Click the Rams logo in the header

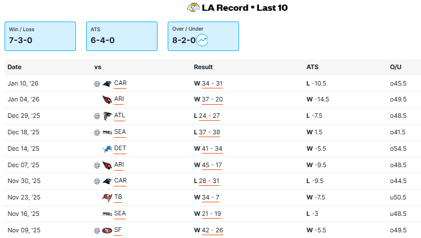pos(193,8)
